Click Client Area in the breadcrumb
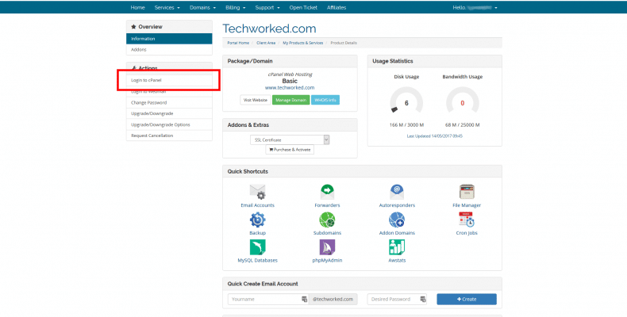This screenshot has height=317, width=627. [x=266, y=43]
